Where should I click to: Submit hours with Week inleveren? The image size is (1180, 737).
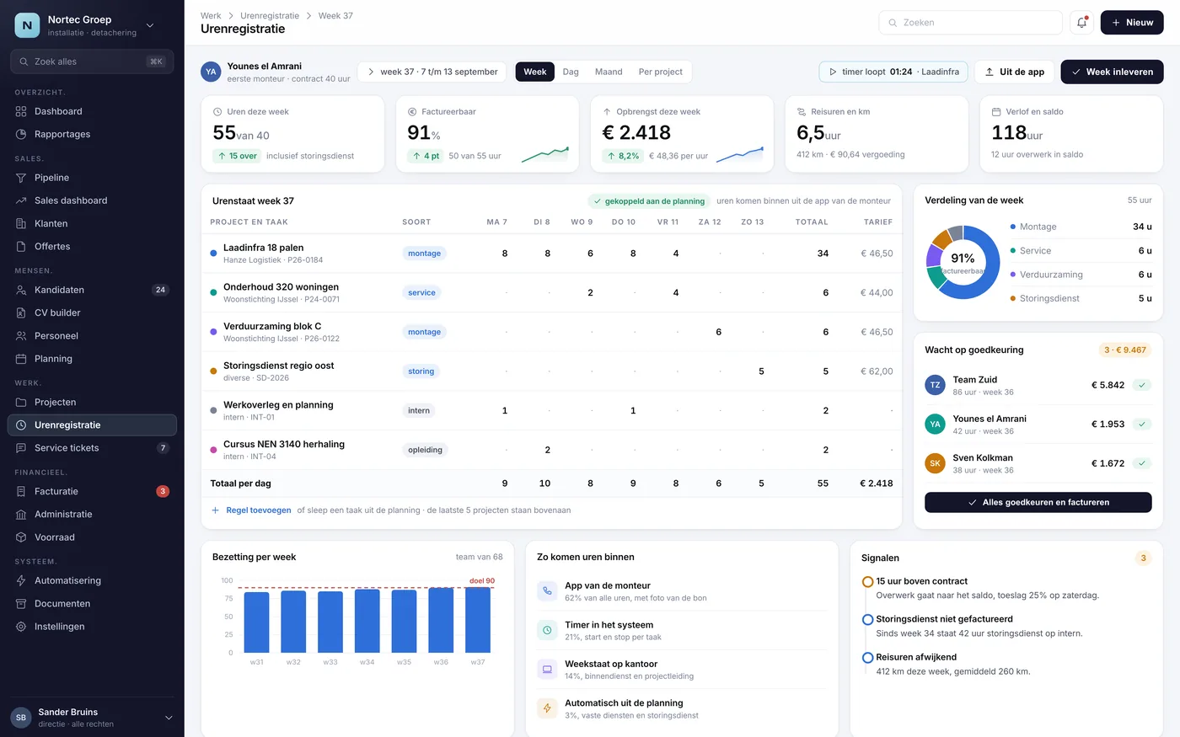click(1112, 72)
